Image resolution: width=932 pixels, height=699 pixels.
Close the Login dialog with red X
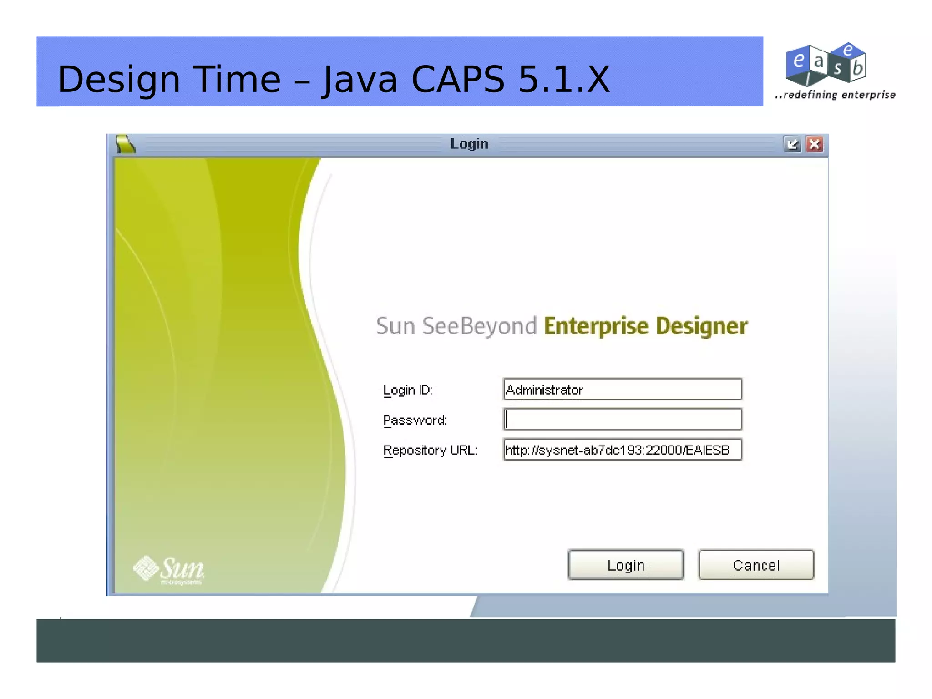point(814,144)
